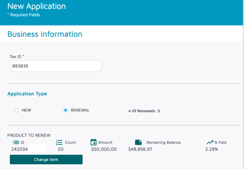Click the Business Information heading
Viewport: 244px width, 169px height.
(x=45, y=34)
